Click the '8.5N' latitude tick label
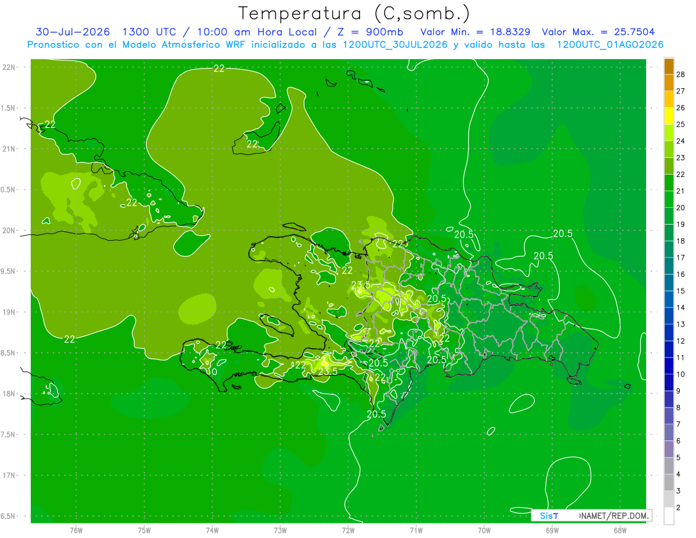 (9, 353)
